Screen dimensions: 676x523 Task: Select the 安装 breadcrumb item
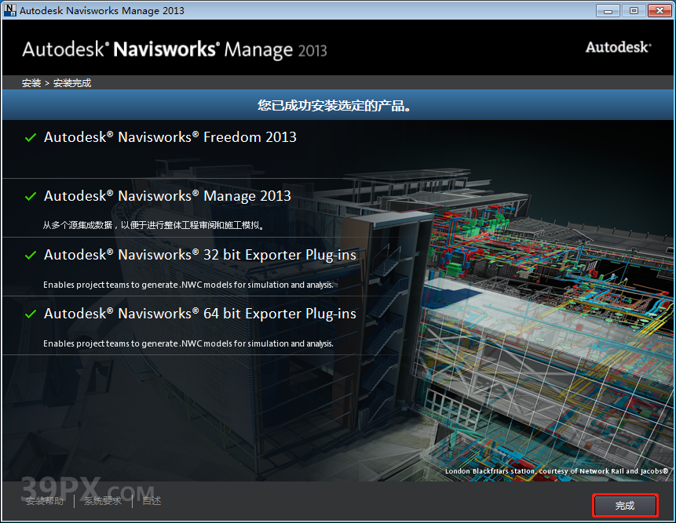pos(31,82)
